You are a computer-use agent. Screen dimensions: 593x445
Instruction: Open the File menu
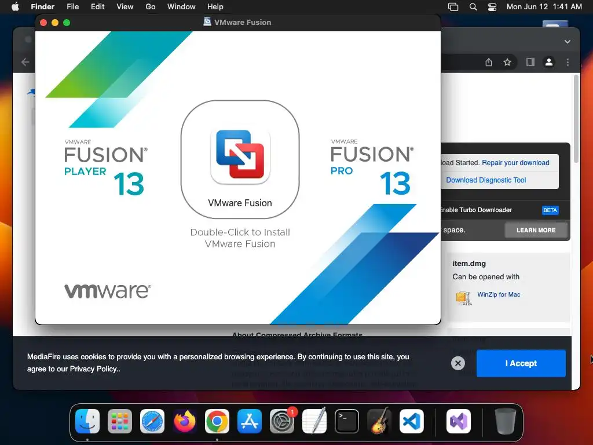click(x=72, y=7)
